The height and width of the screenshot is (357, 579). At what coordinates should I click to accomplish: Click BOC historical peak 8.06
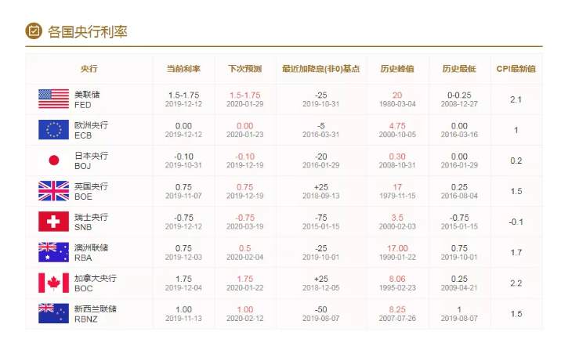(397, 279)
